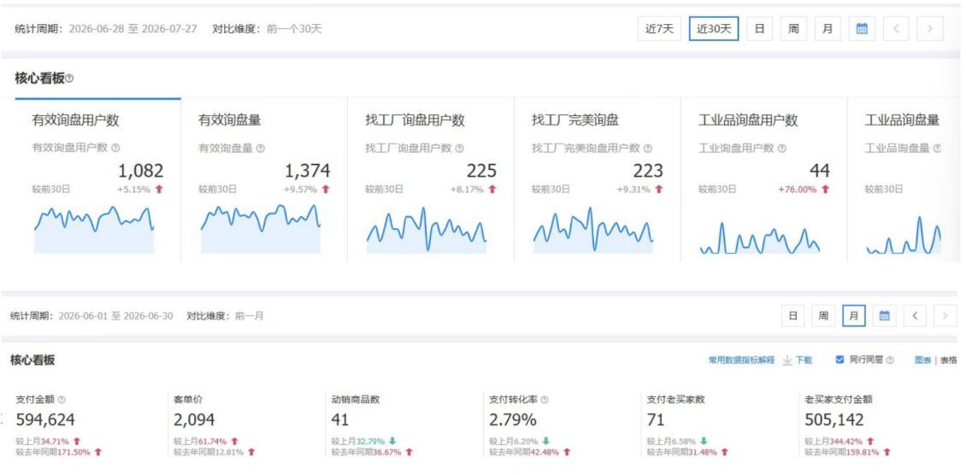Select 近30天 range

coord(714,28)
